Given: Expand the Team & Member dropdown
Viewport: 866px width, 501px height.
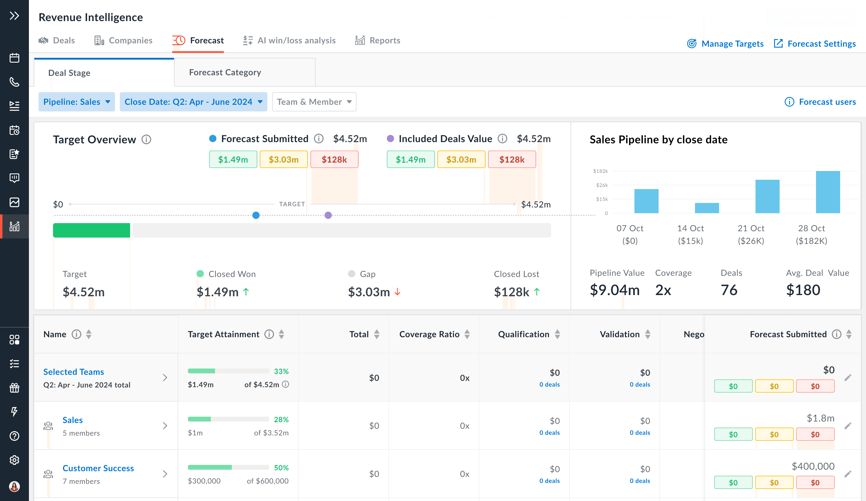Looking at the screenshot, I should 314,102.
